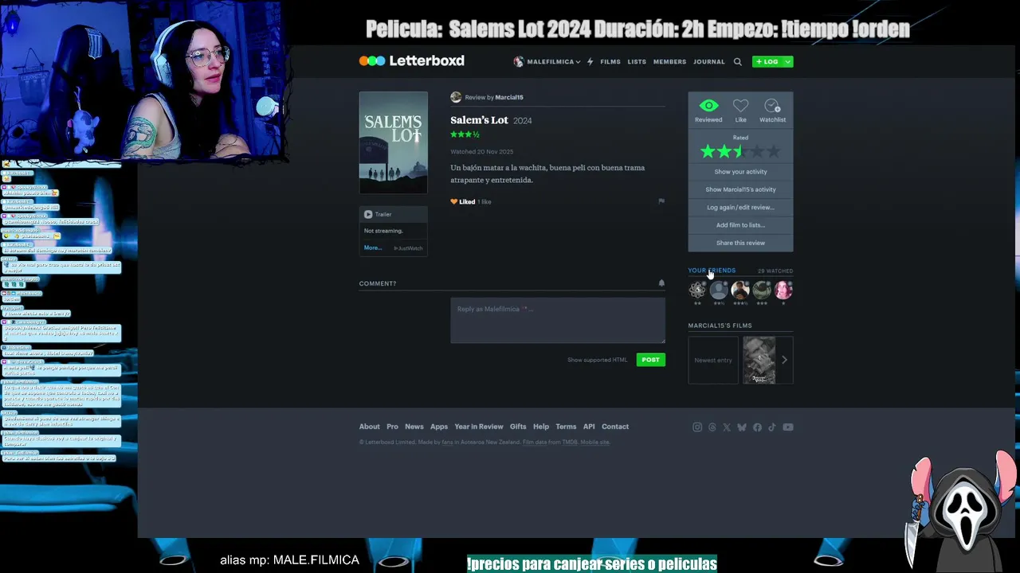The image size is (1020, 573).
Task: Show next film with the chevron arrow
Action: 784,360
